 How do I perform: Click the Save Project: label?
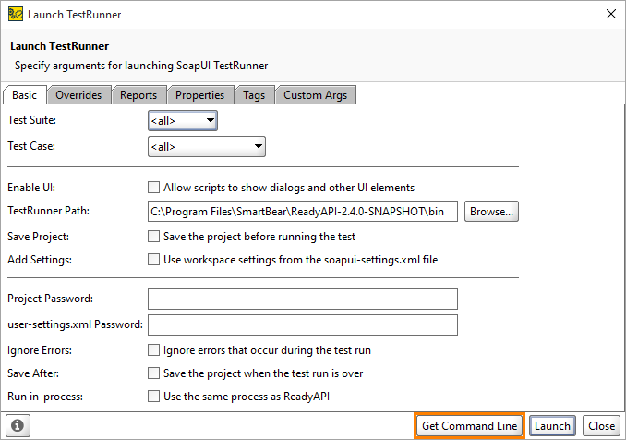click(x=39, y=237)
